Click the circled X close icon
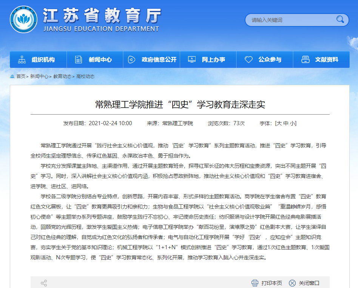Viewport: 358px width, 288px height. (292, 283)
